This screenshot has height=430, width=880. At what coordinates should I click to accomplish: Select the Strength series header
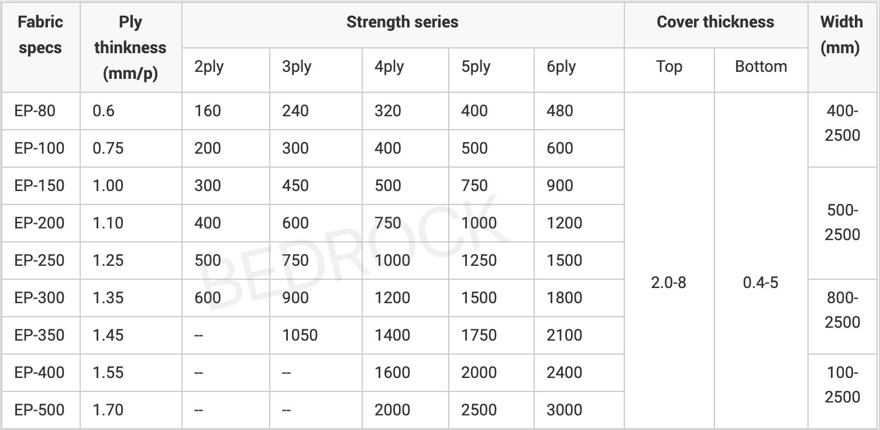click(403, 23)
